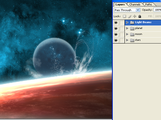Expand the Light Beams group triangle
Viewport: 161px width, 120px height.
[127, 23]
